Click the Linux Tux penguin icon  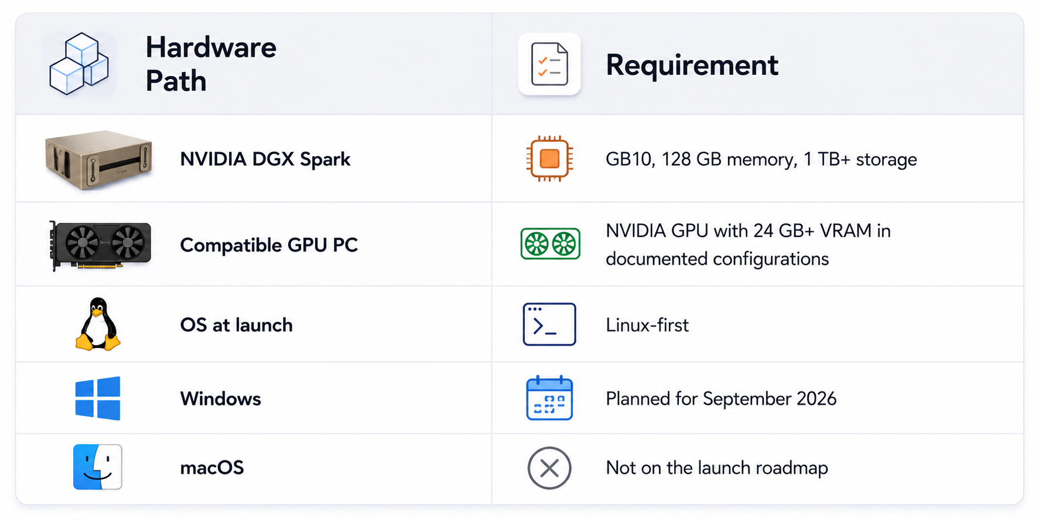(x=98, y=324)
